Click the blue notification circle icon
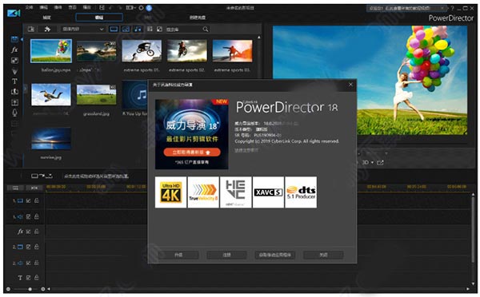The height and width of the screenshot is (297, 480). coord(149,8)
